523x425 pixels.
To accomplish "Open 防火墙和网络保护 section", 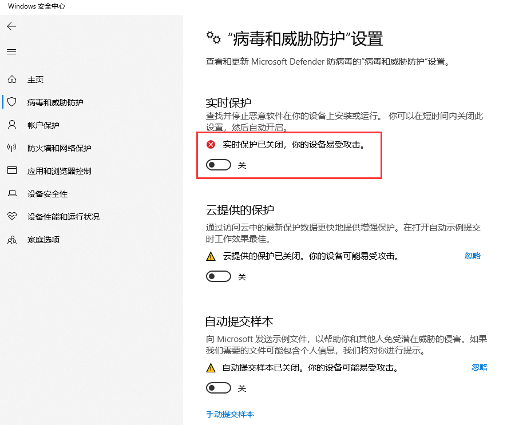I will (60, 148).
